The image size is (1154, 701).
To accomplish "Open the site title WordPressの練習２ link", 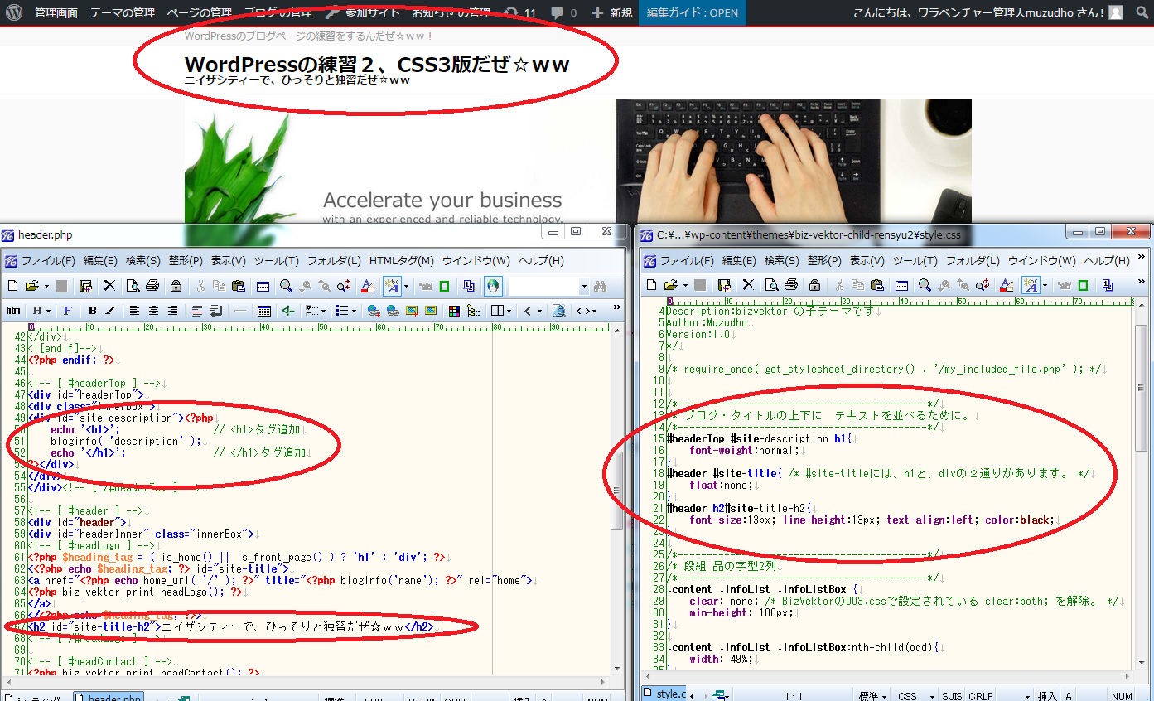I will (x=377, y=65).
